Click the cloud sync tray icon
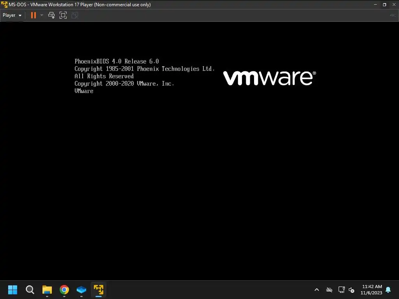399x299 pixels. click(329, 290)
